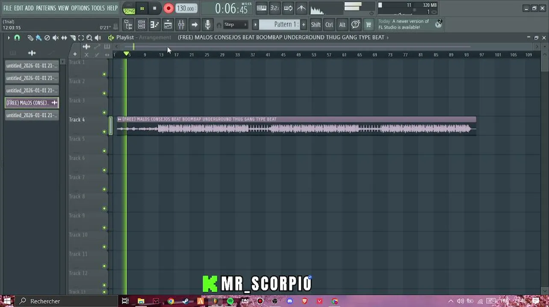This screenshot has height=307, width=549.
Task: Select the Delete tool icon
Action: pos(47,38)
